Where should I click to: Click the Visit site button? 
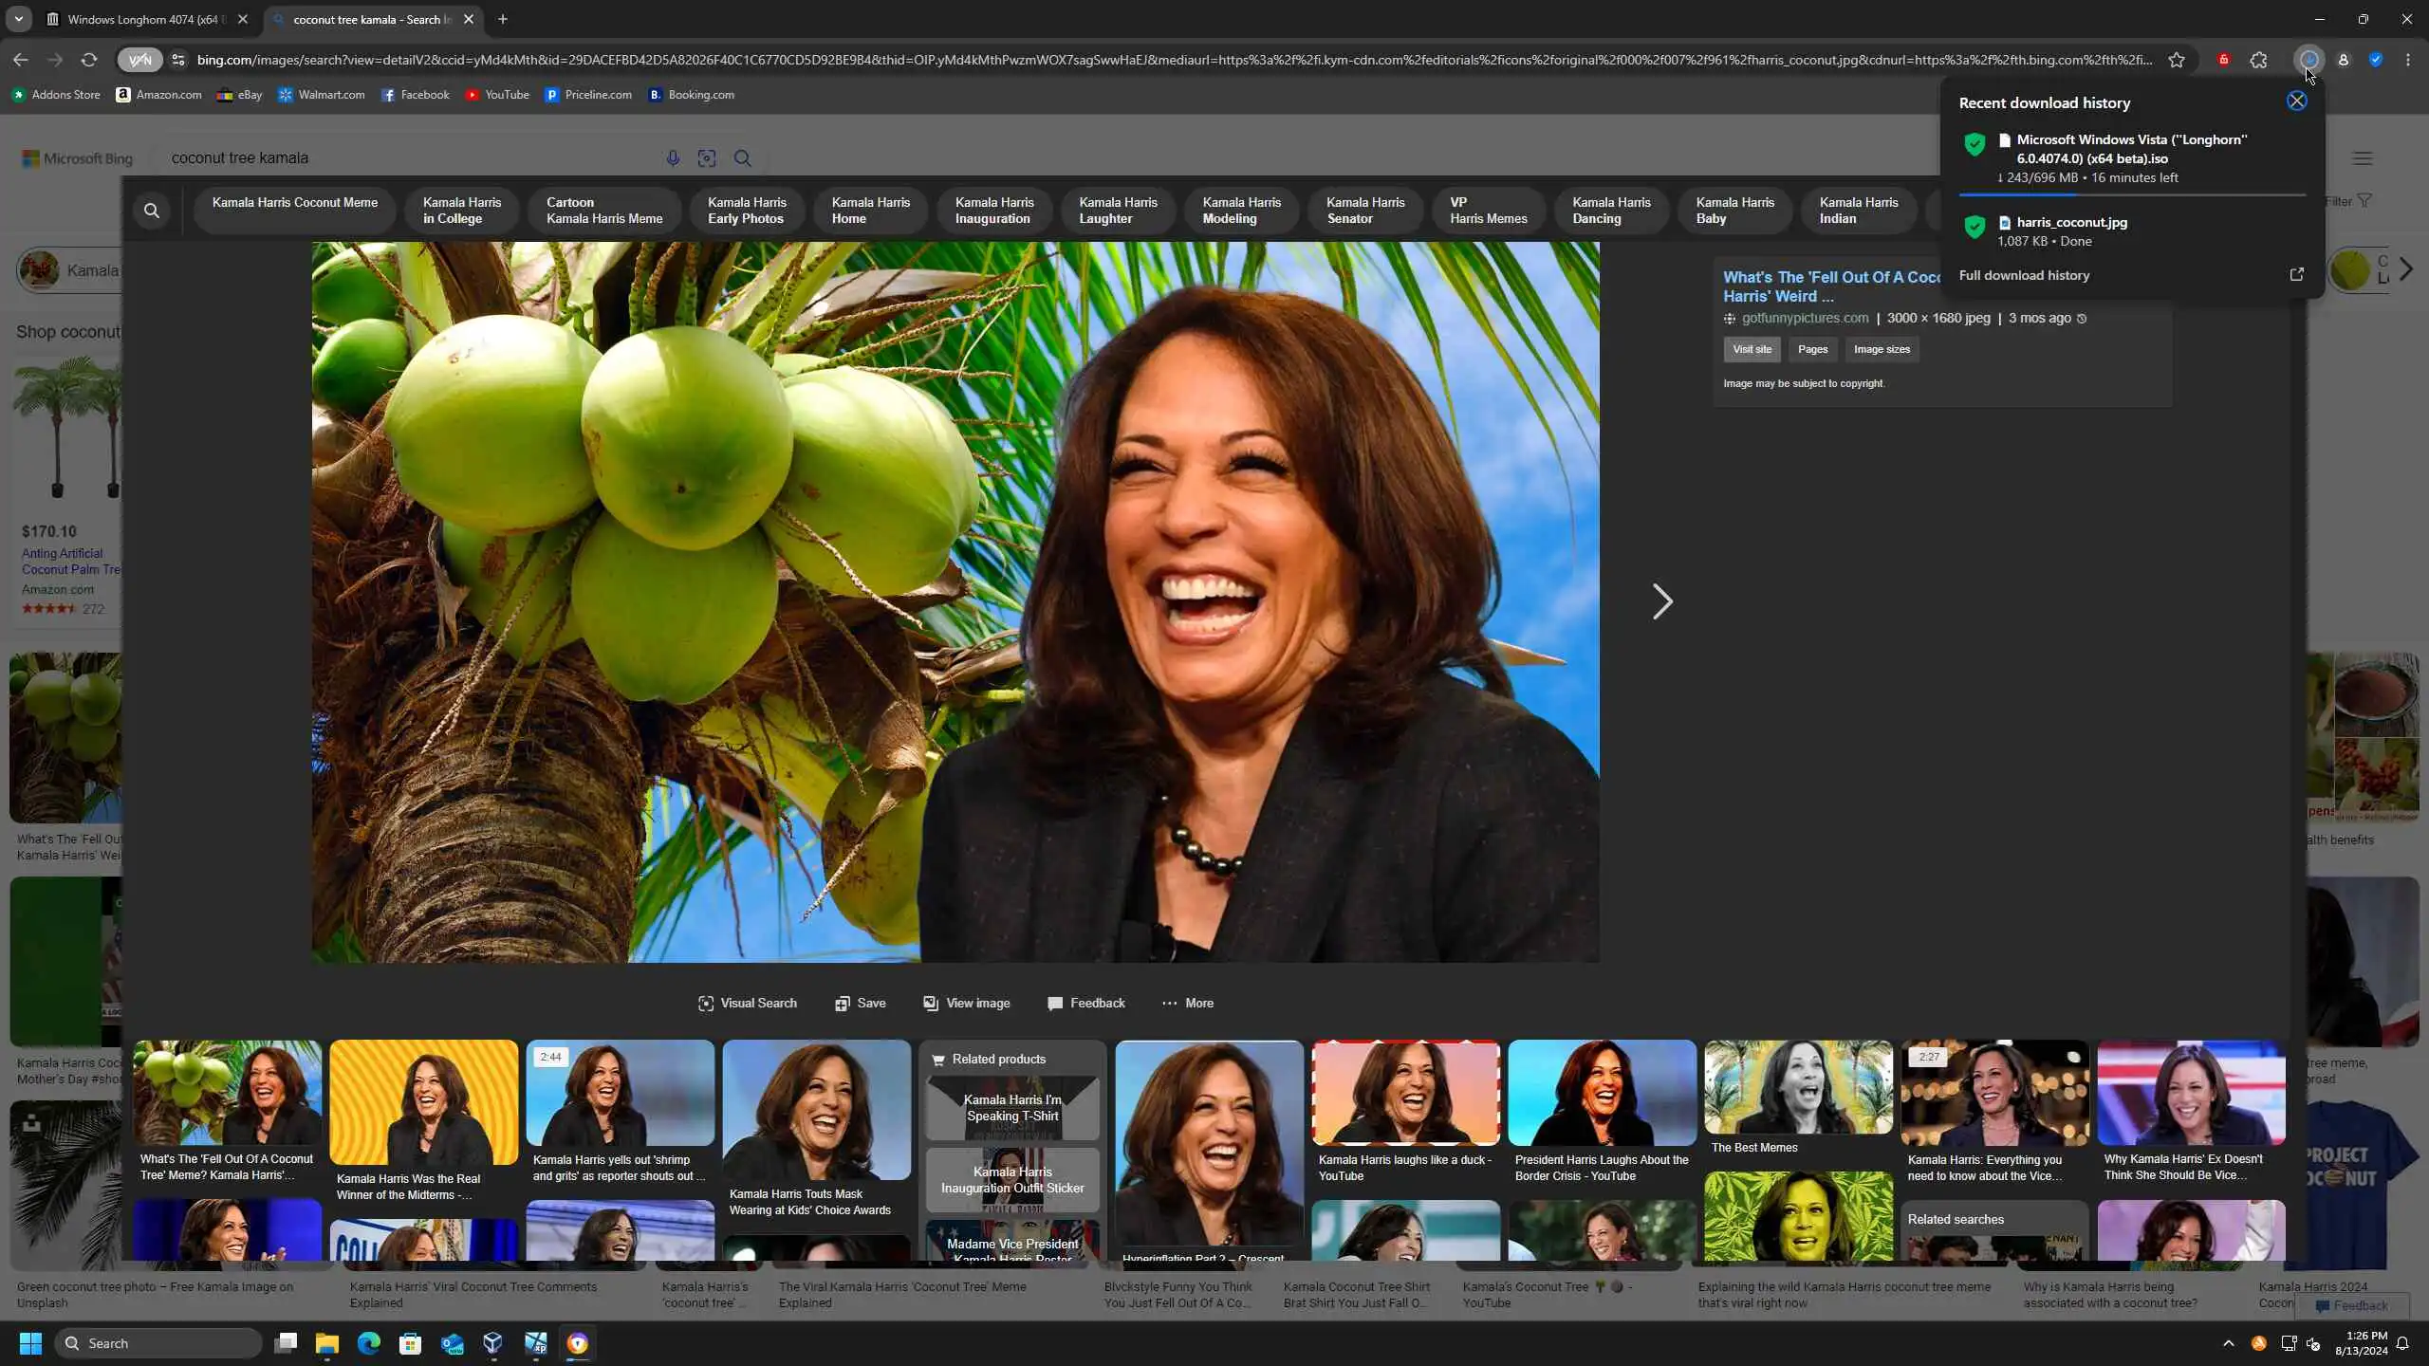pyautogui.click(x=1752, y=349)
